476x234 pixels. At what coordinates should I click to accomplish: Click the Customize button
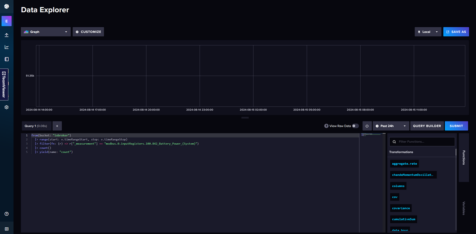88,32
